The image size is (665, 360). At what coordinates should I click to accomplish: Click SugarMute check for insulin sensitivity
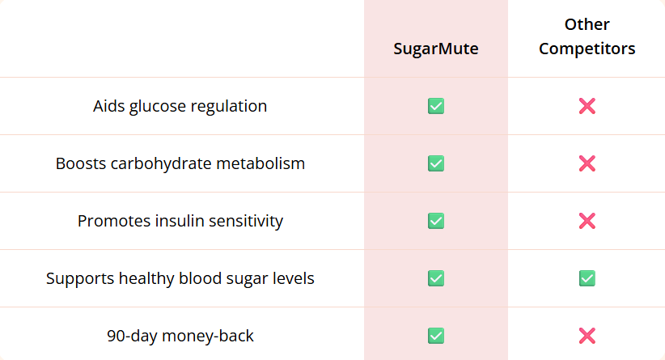coord(435,221)
